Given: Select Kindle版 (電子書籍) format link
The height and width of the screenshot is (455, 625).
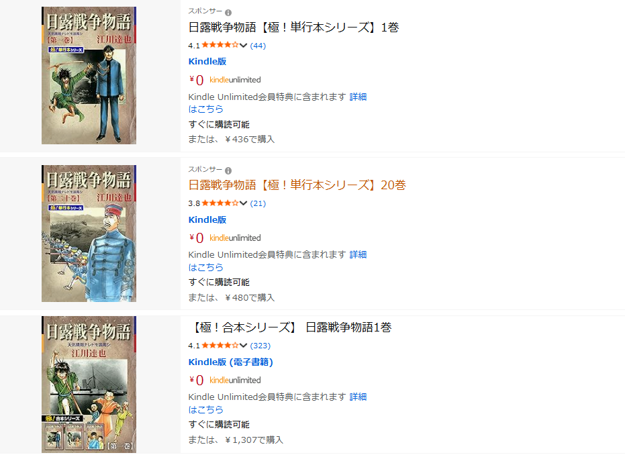Looking at the screenshot, I should click(x=230, y=362).
